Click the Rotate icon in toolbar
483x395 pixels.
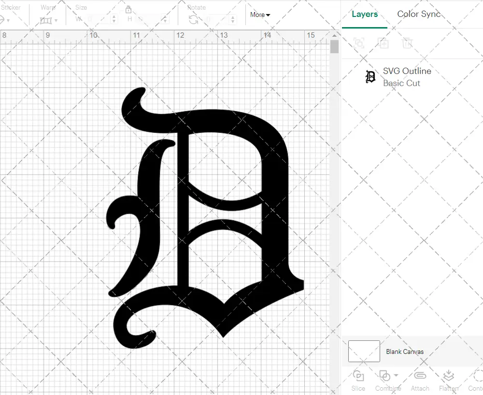pyautogui.click(x=193, y=19)
